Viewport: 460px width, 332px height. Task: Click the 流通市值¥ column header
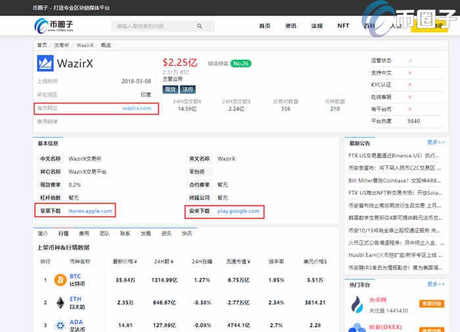(238, 261)
